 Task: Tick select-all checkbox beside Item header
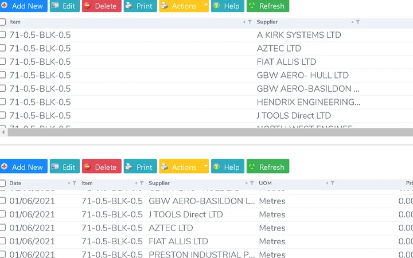[x=3, y=22]
